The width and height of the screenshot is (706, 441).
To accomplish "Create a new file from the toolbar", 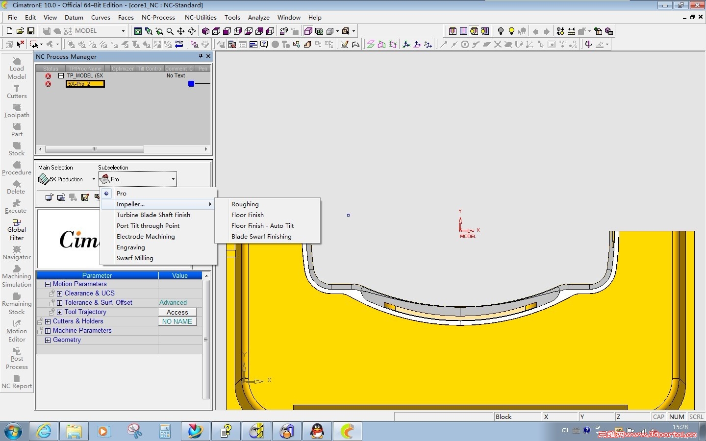I will [9, 31].
